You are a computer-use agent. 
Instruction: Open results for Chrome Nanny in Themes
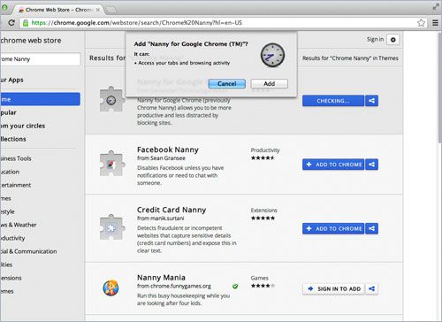(x=350, y=58)
